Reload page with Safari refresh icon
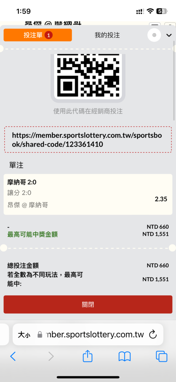The width and height of the screenshot is (176, 382). coord(153,335)
